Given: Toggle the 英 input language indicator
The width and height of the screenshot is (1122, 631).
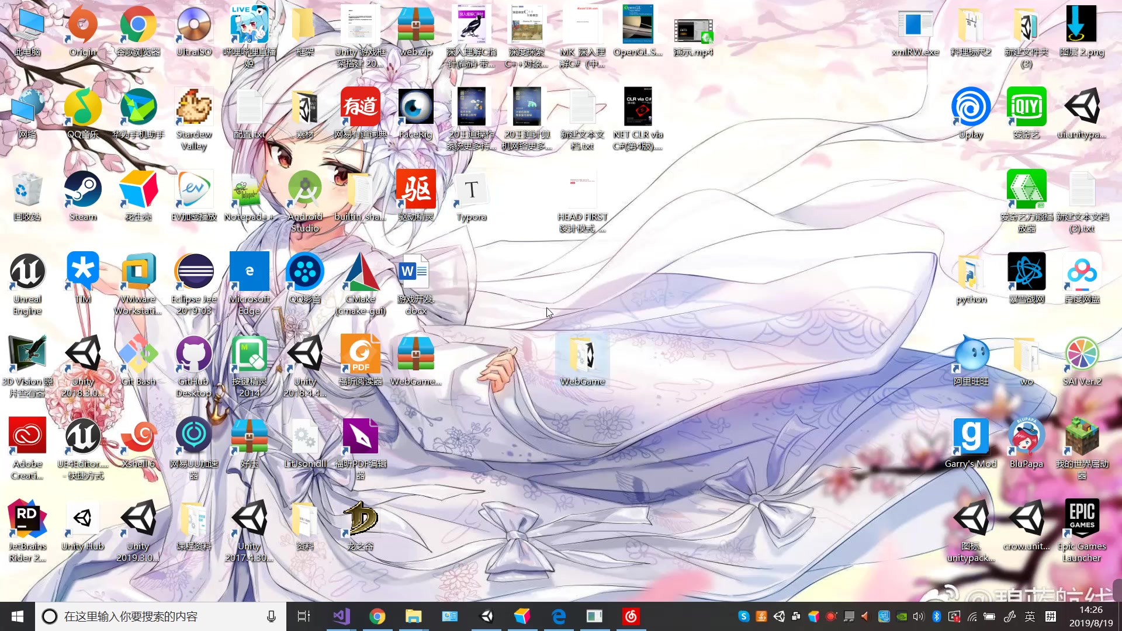Looking at the screenshot, I should coord(1030,616).
